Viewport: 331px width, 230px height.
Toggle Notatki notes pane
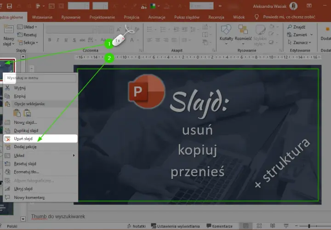coord(137,226)
